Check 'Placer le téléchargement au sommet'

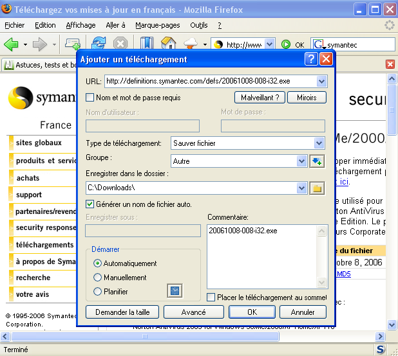pos(211,298)
